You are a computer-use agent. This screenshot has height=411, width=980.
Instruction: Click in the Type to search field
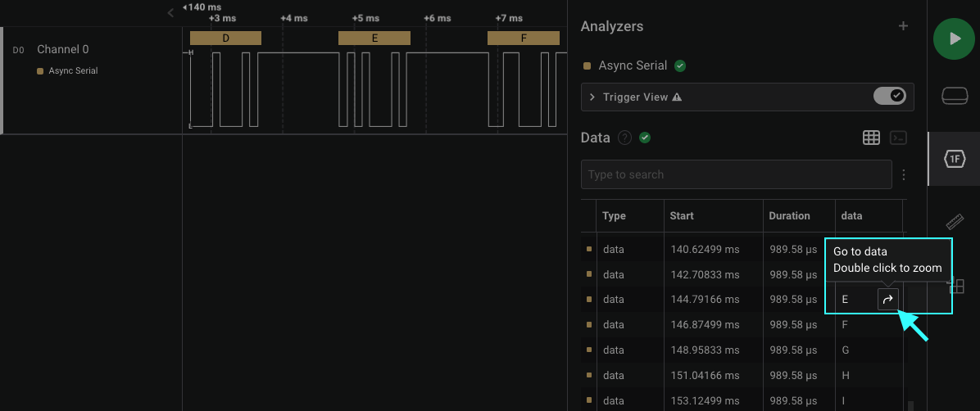(736, 174)
